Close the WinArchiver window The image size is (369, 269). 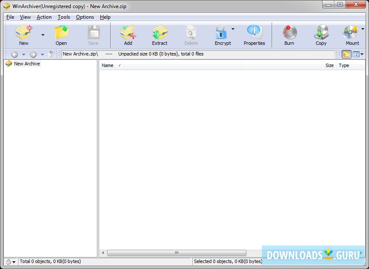click(356, 4)
